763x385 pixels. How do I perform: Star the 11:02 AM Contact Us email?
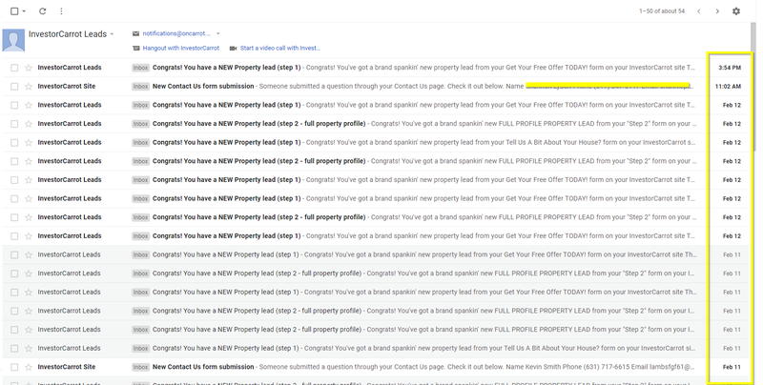29,87
